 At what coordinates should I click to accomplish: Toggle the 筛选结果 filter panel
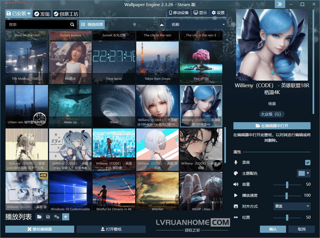(x=92, y=24)
